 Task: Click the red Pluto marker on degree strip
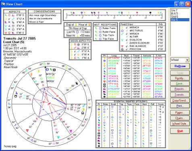(137, 13)
